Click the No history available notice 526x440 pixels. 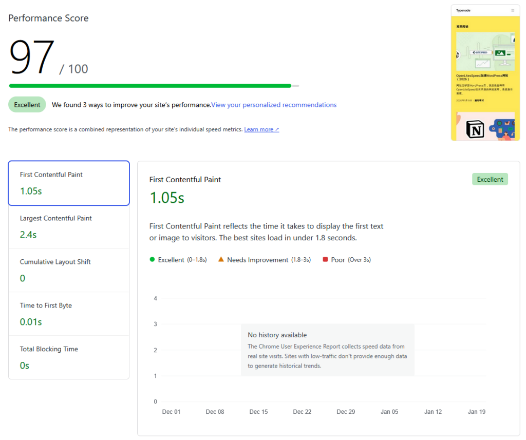pyautogui.click(x=327, y=350)
